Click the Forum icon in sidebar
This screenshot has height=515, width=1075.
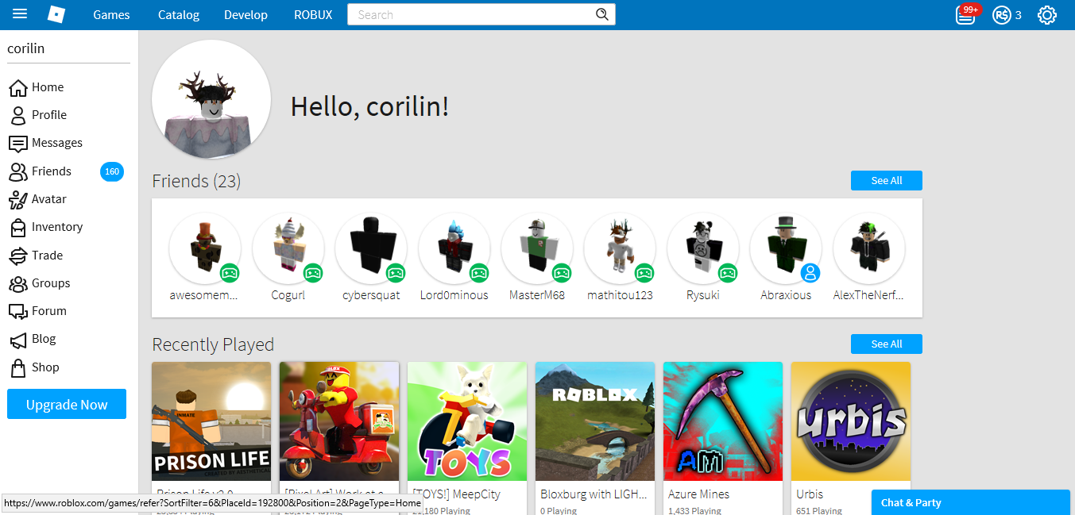18,311
